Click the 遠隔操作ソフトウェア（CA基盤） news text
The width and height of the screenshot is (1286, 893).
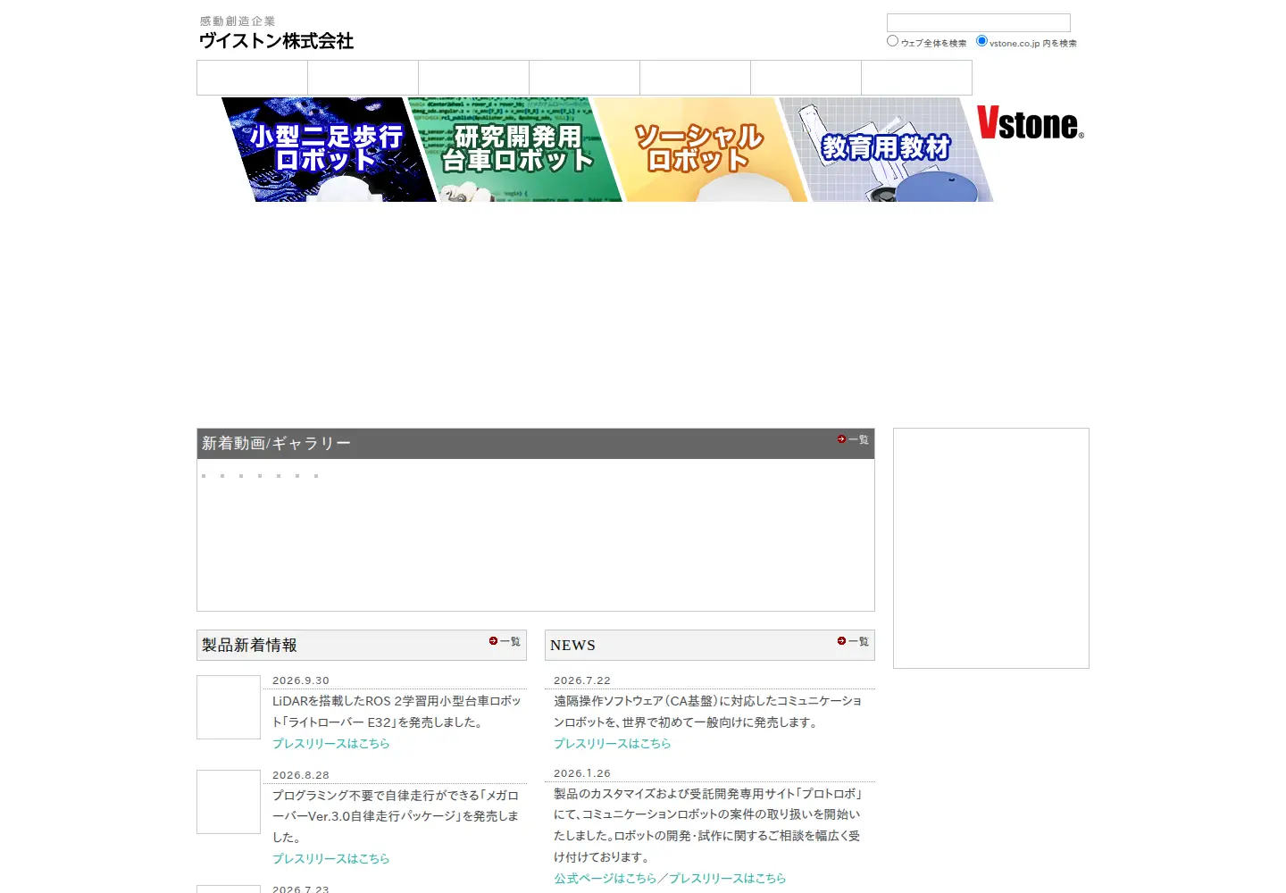[x=707, y=712]
